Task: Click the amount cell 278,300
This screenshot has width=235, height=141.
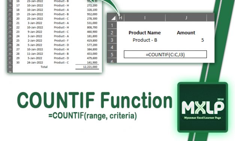Action: pos(92,19)
